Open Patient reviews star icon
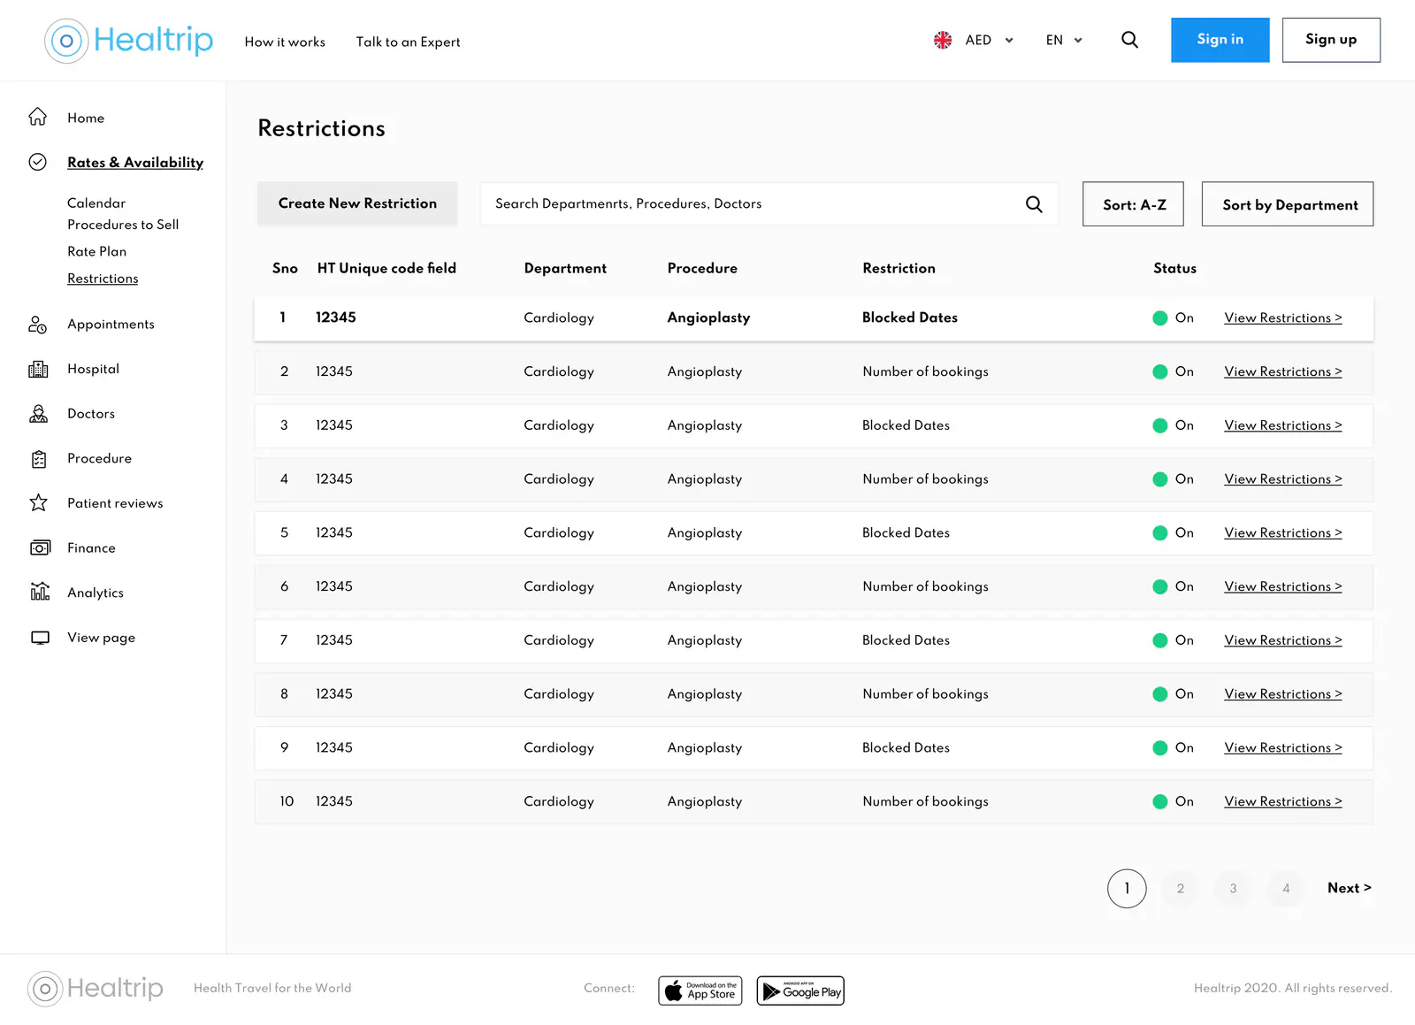Screen dimensions: 1415x1025 [38, 503]
